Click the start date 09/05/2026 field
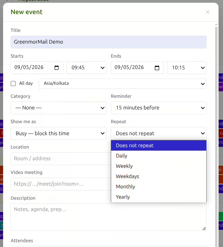Screen dimensions: 223x247 tap(37, 68)
